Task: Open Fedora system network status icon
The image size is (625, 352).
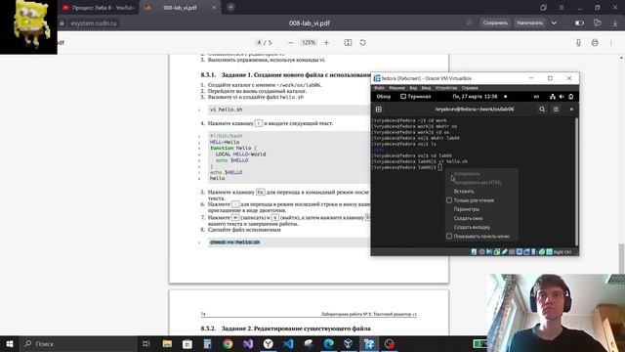Action: pyautogui.click(x=553, y=97)
